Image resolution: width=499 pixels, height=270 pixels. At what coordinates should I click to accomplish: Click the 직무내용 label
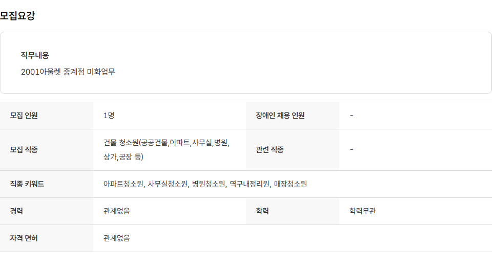35,55
